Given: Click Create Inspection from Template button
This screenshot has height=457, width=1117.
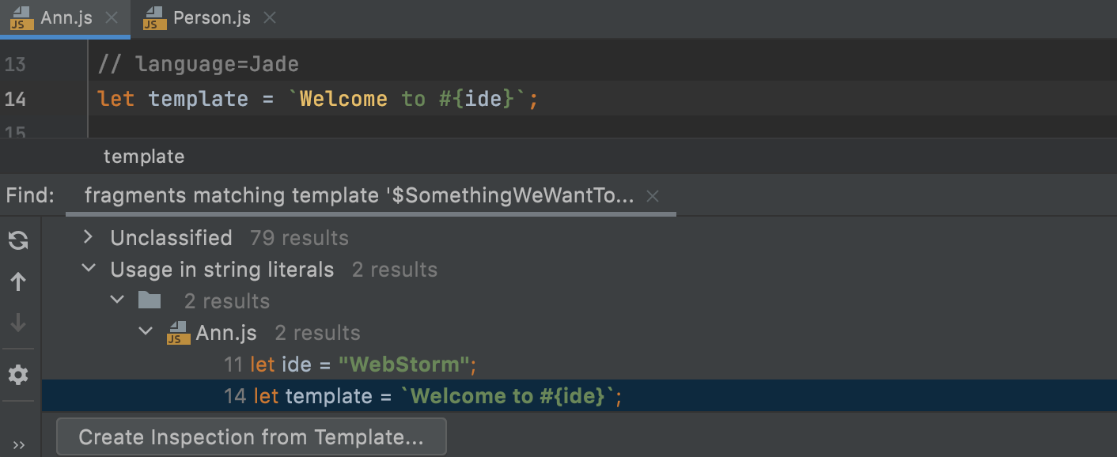Looking at the screenshot, I should tap(251, 436).
